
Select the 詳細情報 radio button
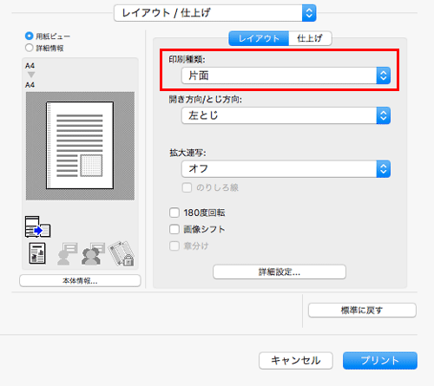[30, 48]
